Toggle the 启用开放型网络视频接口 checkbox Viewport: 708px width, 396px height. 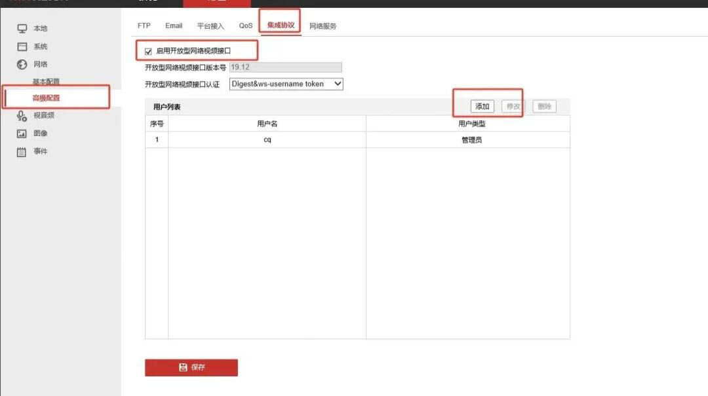pyautogui.click(x=148, y=52)
